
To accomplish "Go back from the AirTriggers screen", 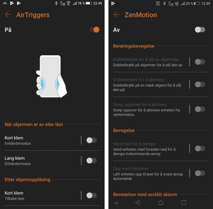I will coord(8,15).
